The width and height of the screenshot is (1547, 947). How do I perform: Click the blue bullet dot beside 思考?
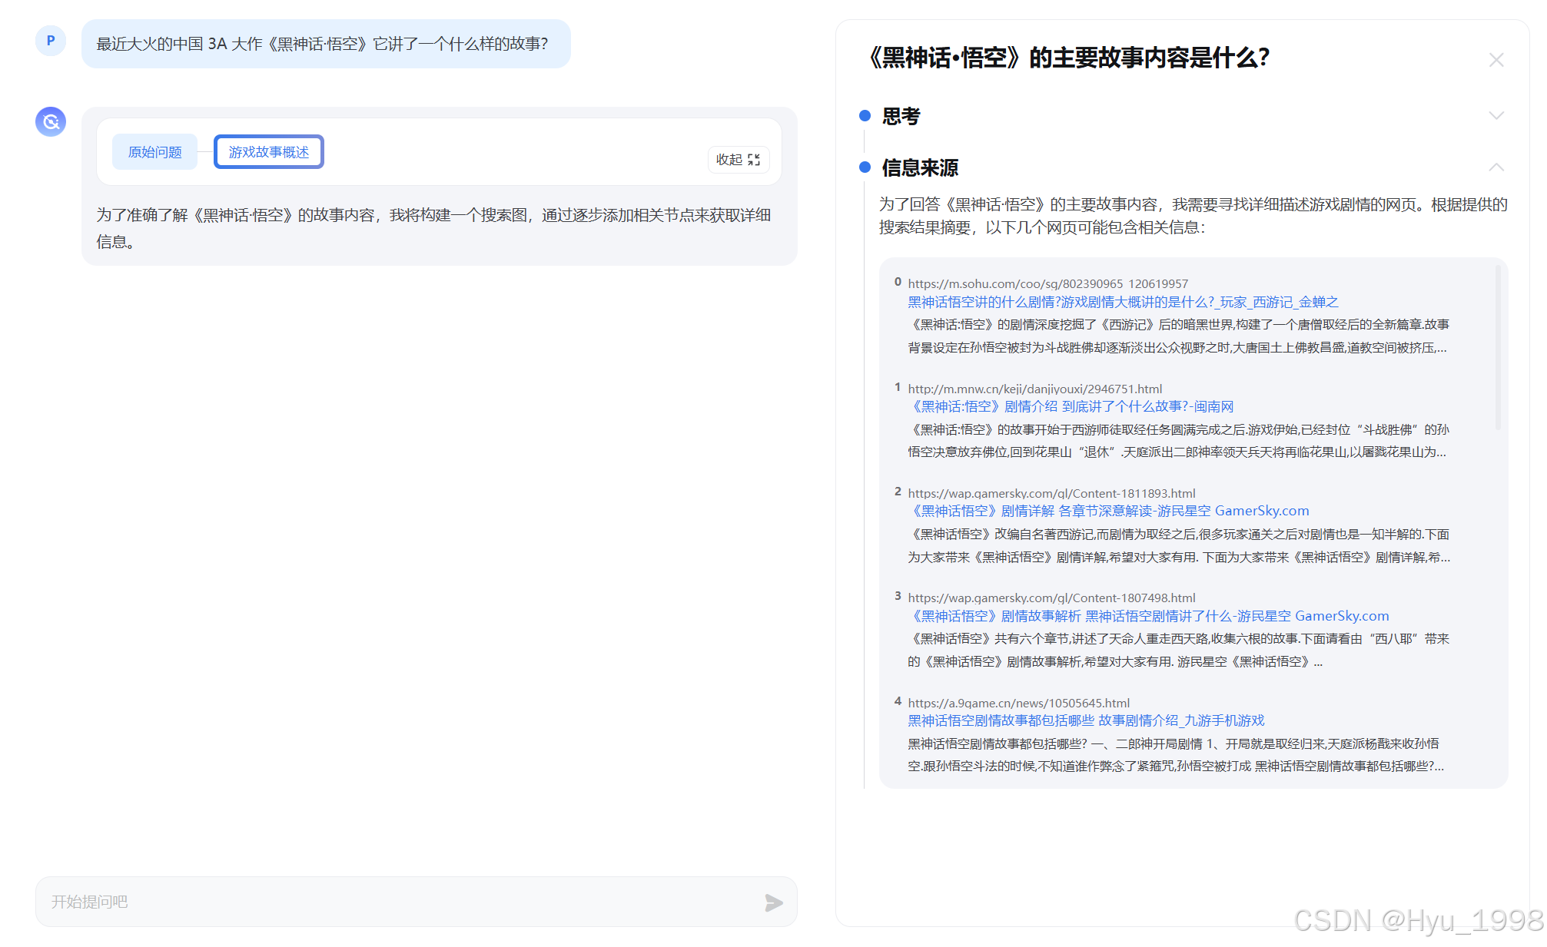[865, 116]
